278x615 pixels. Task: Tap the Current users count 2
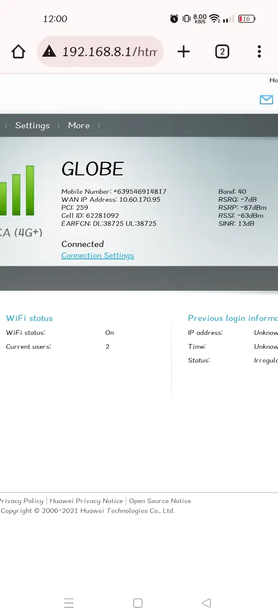pos(107,346)
